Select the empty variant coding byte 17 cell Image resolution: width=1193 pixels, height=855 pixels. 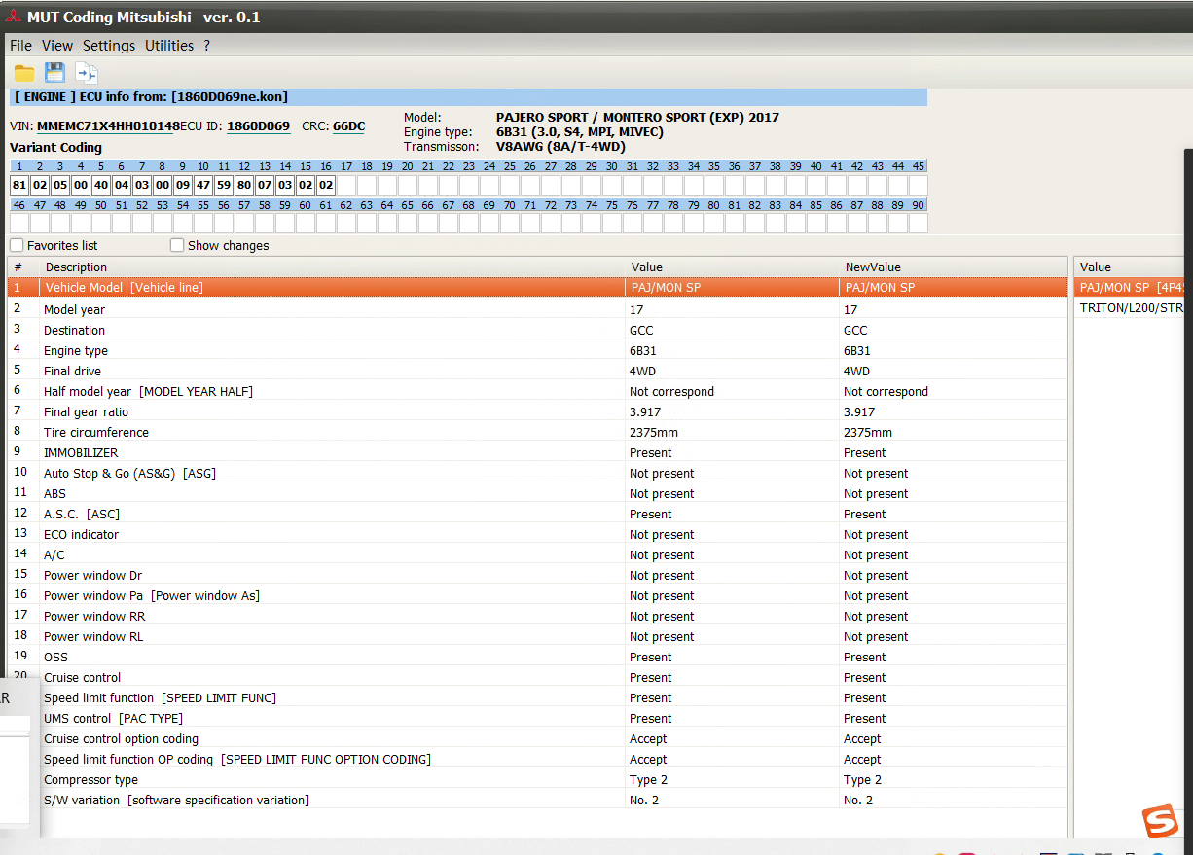pyautogui.click(x=346, y=185)
